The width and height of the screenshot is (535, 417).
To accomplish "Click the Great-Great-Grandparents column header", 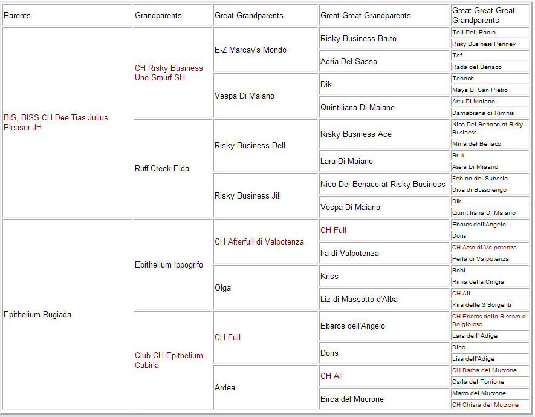I will [x=365, y=16].
